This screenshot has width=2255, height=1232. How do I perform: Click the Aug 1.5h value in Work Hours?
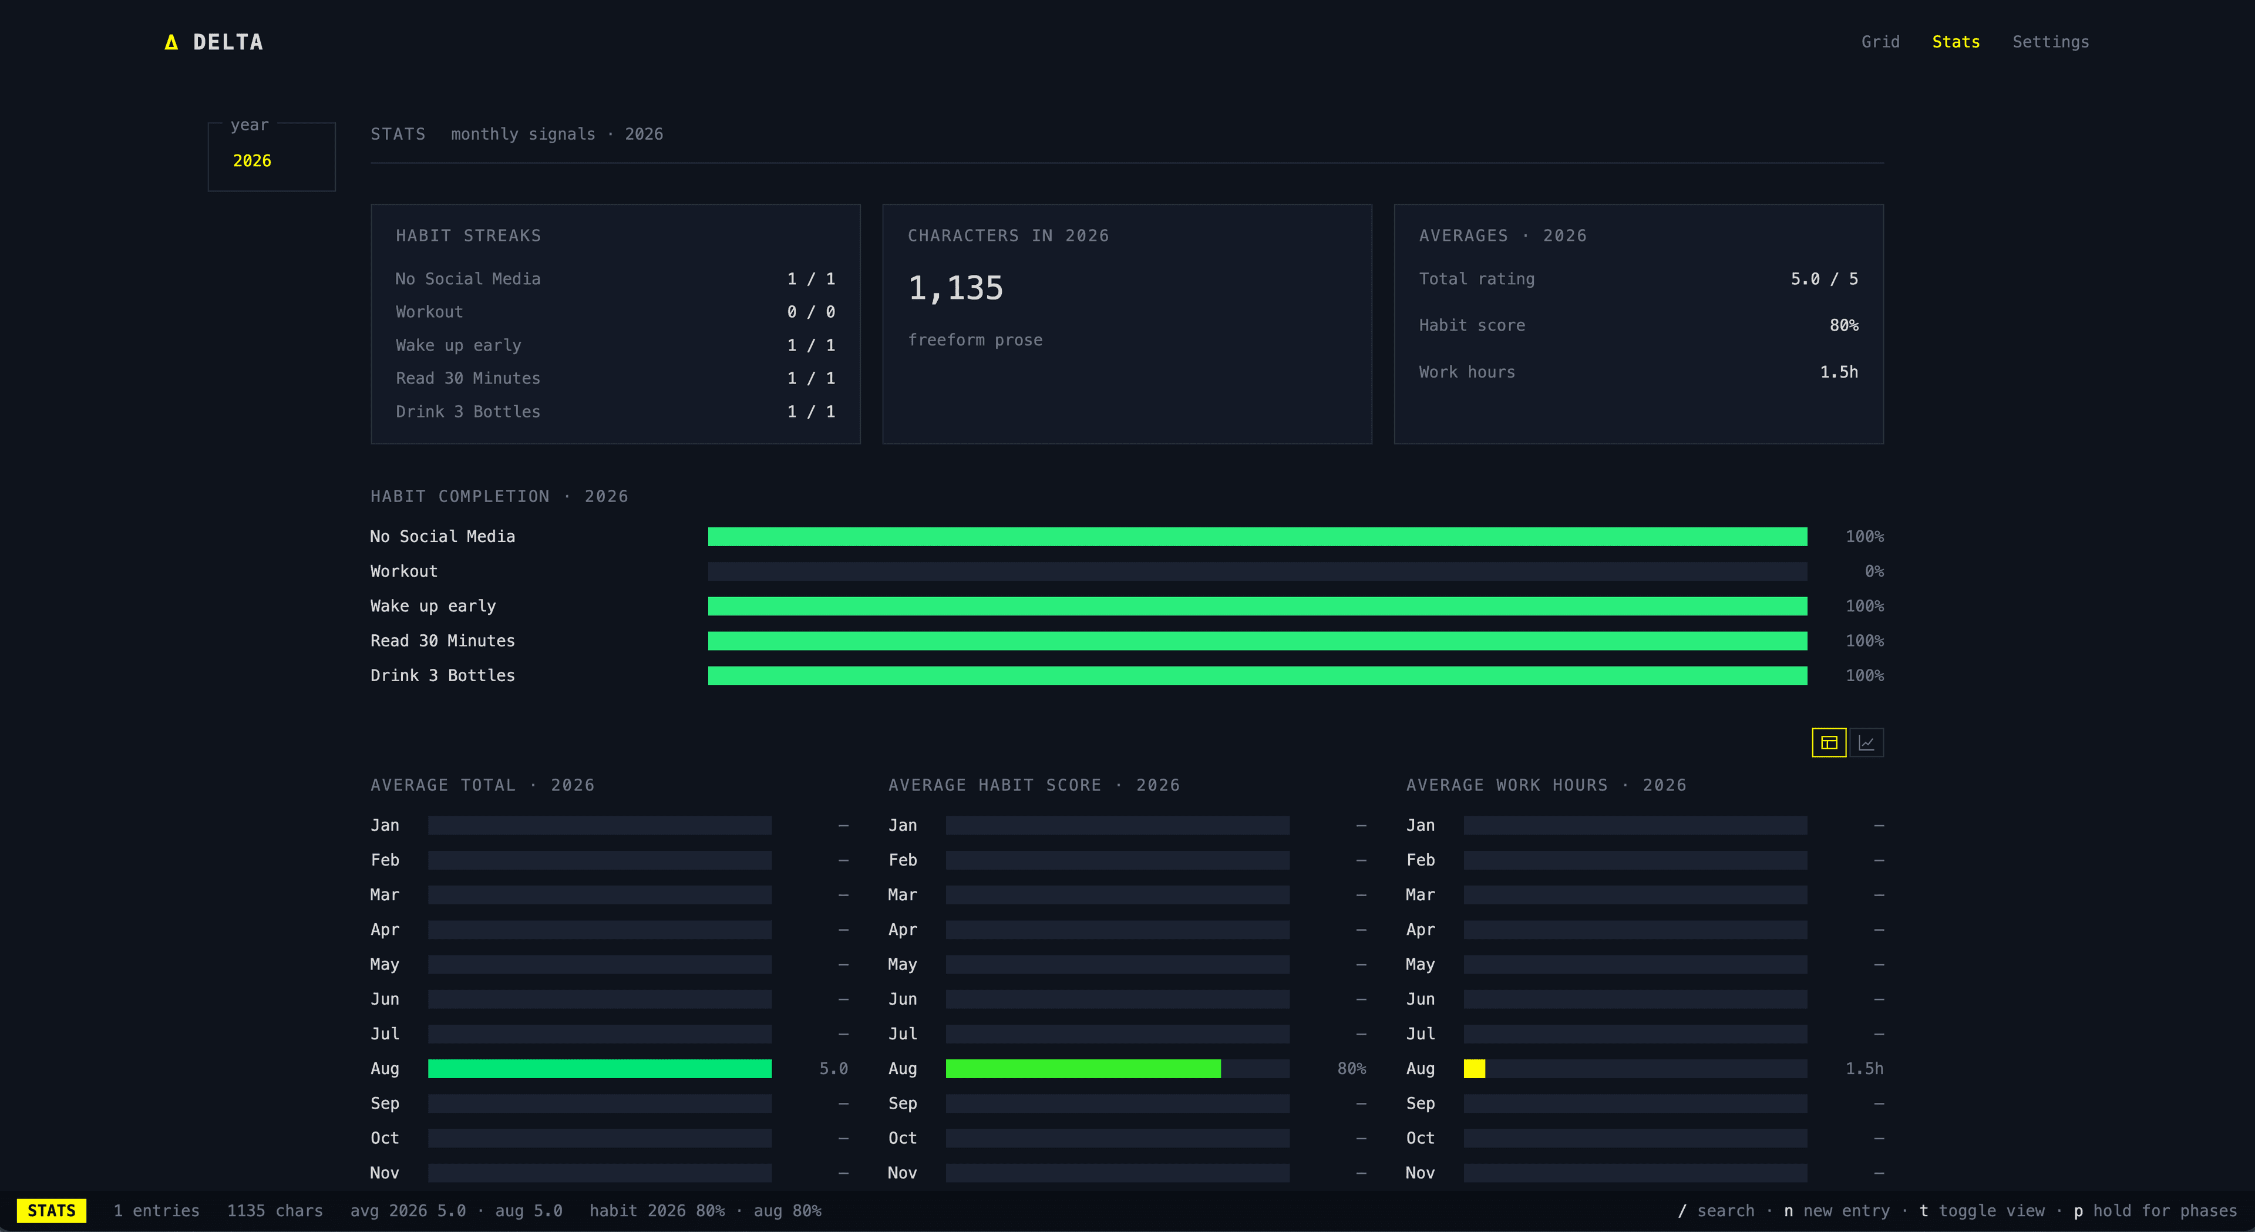pyautogui.click(x=1864, y=1068)
